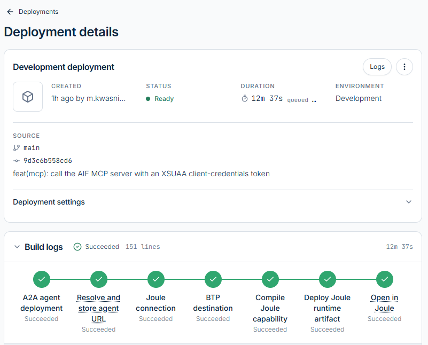Viewport: 428px width, 345px height.
Task: Click the Development deployment card title
Action: pos(64,67)
